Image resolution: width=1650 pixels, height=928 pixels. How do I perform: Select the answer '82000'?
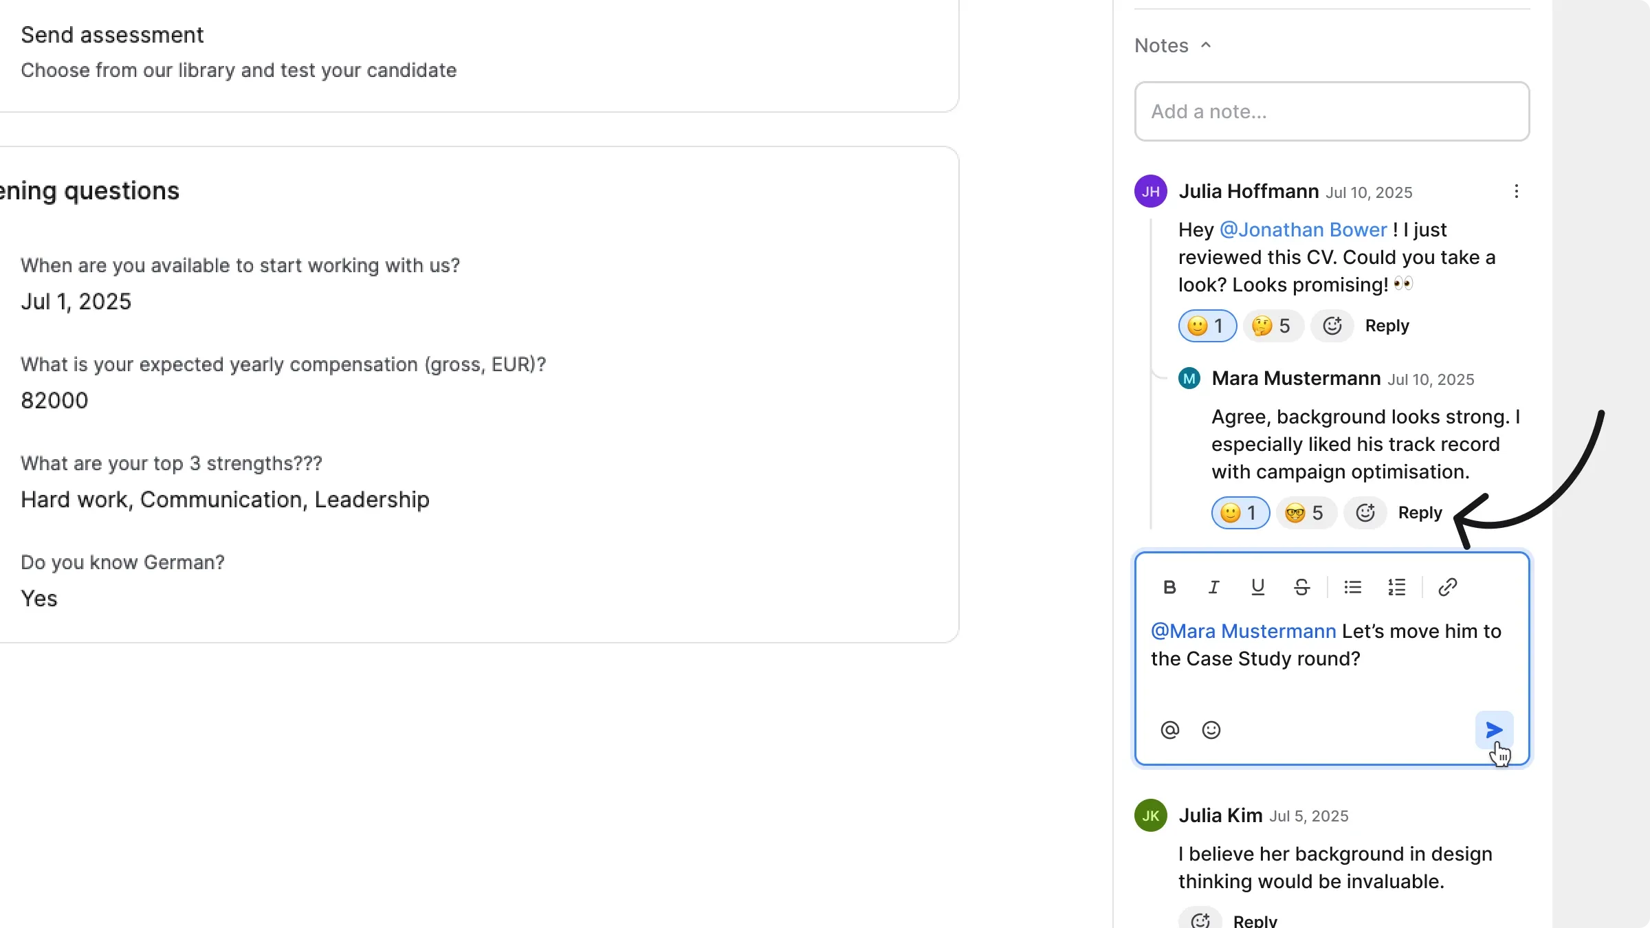click(54, 401)
